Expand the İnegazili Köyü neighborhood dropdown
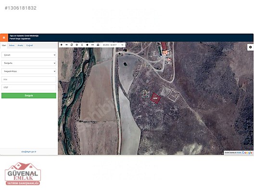Image resolution: width=254 pixels, height=190 pixels. pyautogui.click(x=29, y=71)
